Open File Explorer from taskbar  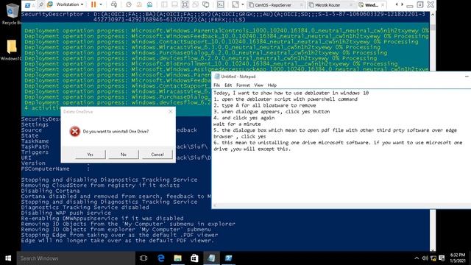coord(178,258)
